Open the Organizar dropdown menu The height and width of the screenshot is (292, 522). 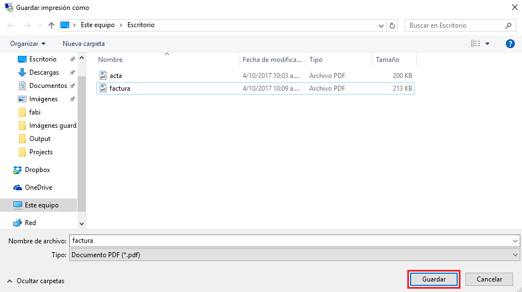(x=28, y=44)
